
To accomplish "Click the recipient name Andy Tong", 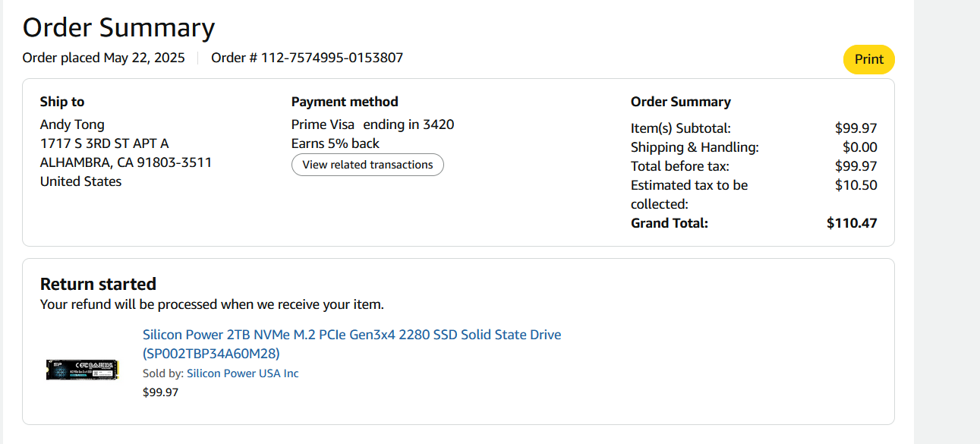I will coord(72,124).
